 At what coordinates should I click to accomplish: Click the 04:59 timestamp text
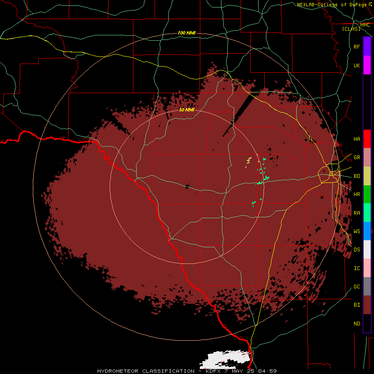coord(267,371)
